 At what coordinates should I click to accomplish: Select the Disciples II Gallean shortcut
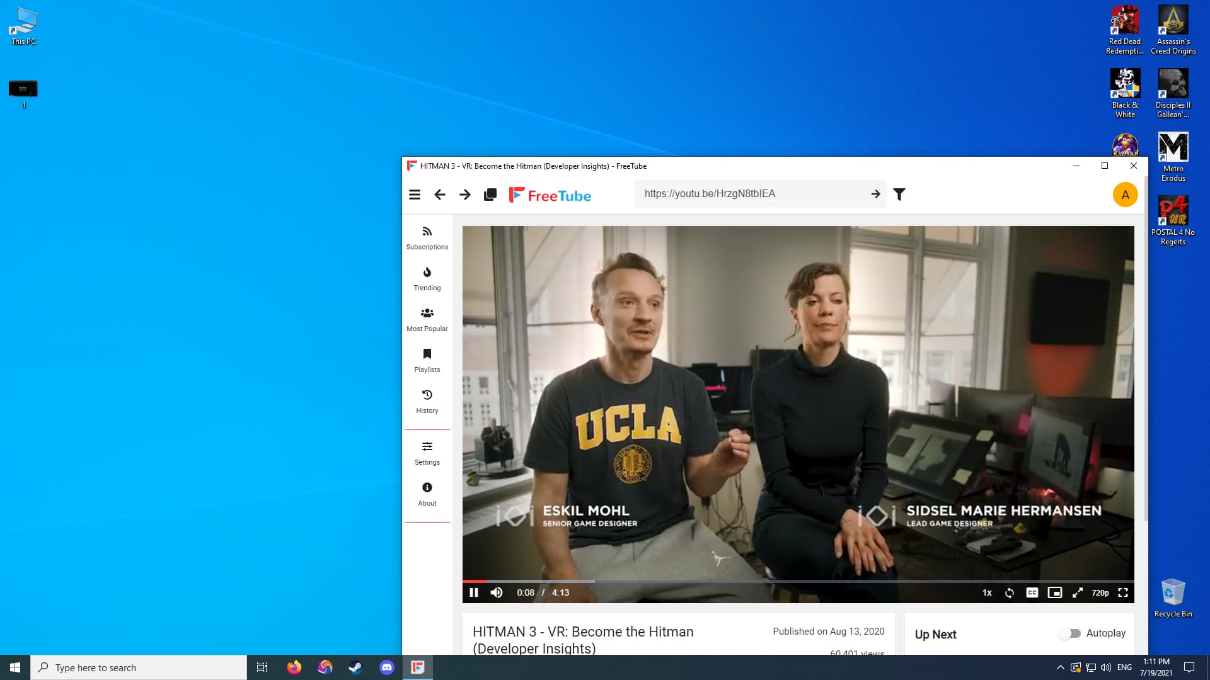pyautogui.click(x=1173, y=94)
